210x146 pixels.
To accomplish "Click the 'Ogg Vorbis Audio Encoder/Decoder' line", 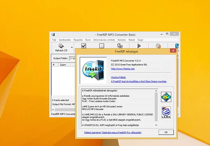I will [99, 98].
